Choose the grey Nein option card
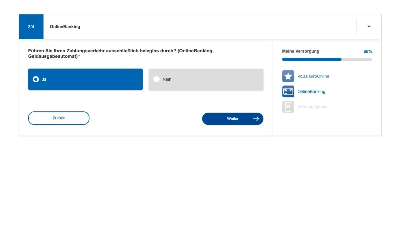Viewport: 400px width, 243px height. point(206,79)
